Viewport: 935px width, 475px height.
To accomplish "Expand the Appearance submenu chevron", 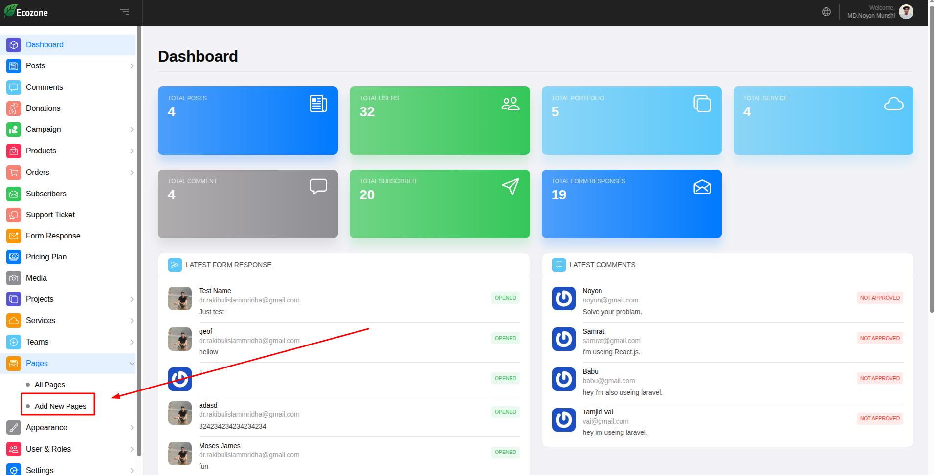I will [132, 428].
